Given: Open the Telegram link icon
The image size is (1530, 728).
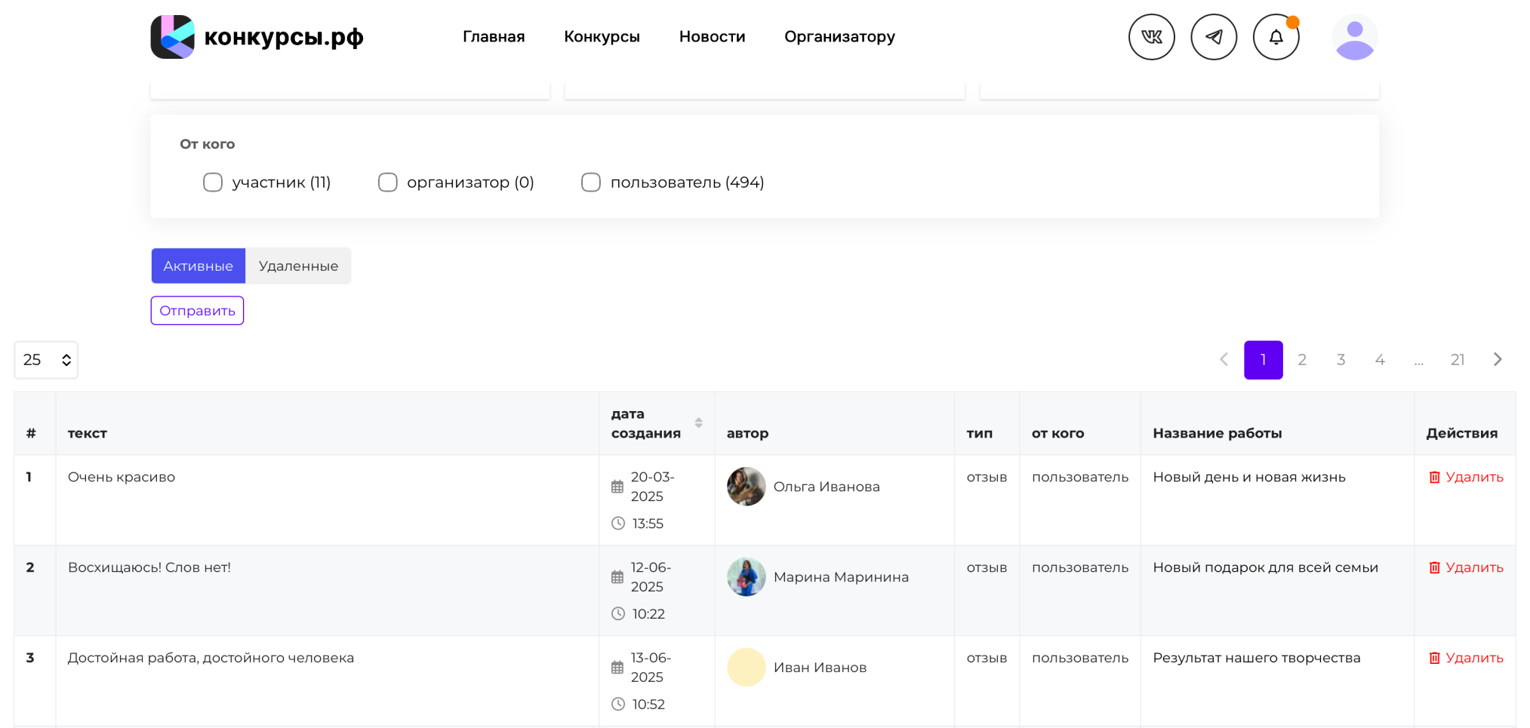Looking at the screenshot, I should pos(1213,37).
